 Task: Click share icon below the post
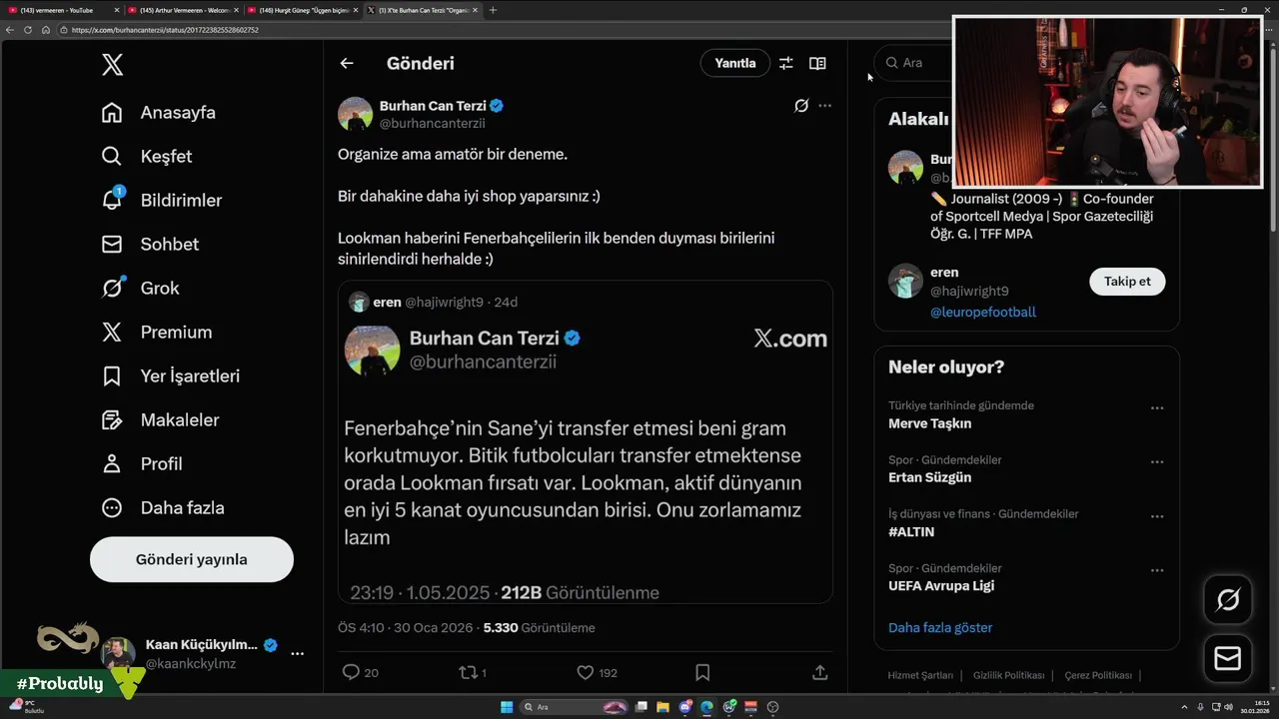pyautogui.click(x=819, y=673)
